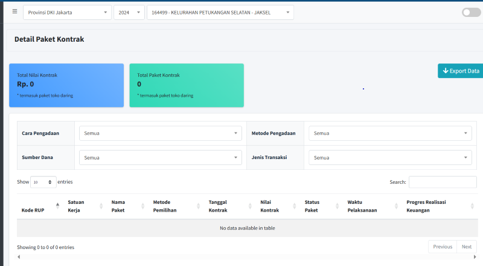Open the Kelurahan Petukangan Selatan dropdown
Screen dimensions: 483x266
220,13
